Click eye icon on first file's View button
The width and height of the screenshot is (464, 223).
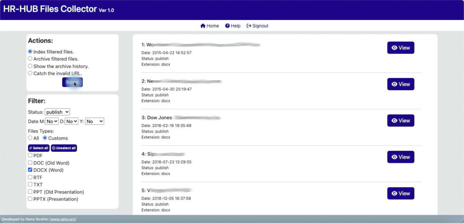tap(394, 48)
